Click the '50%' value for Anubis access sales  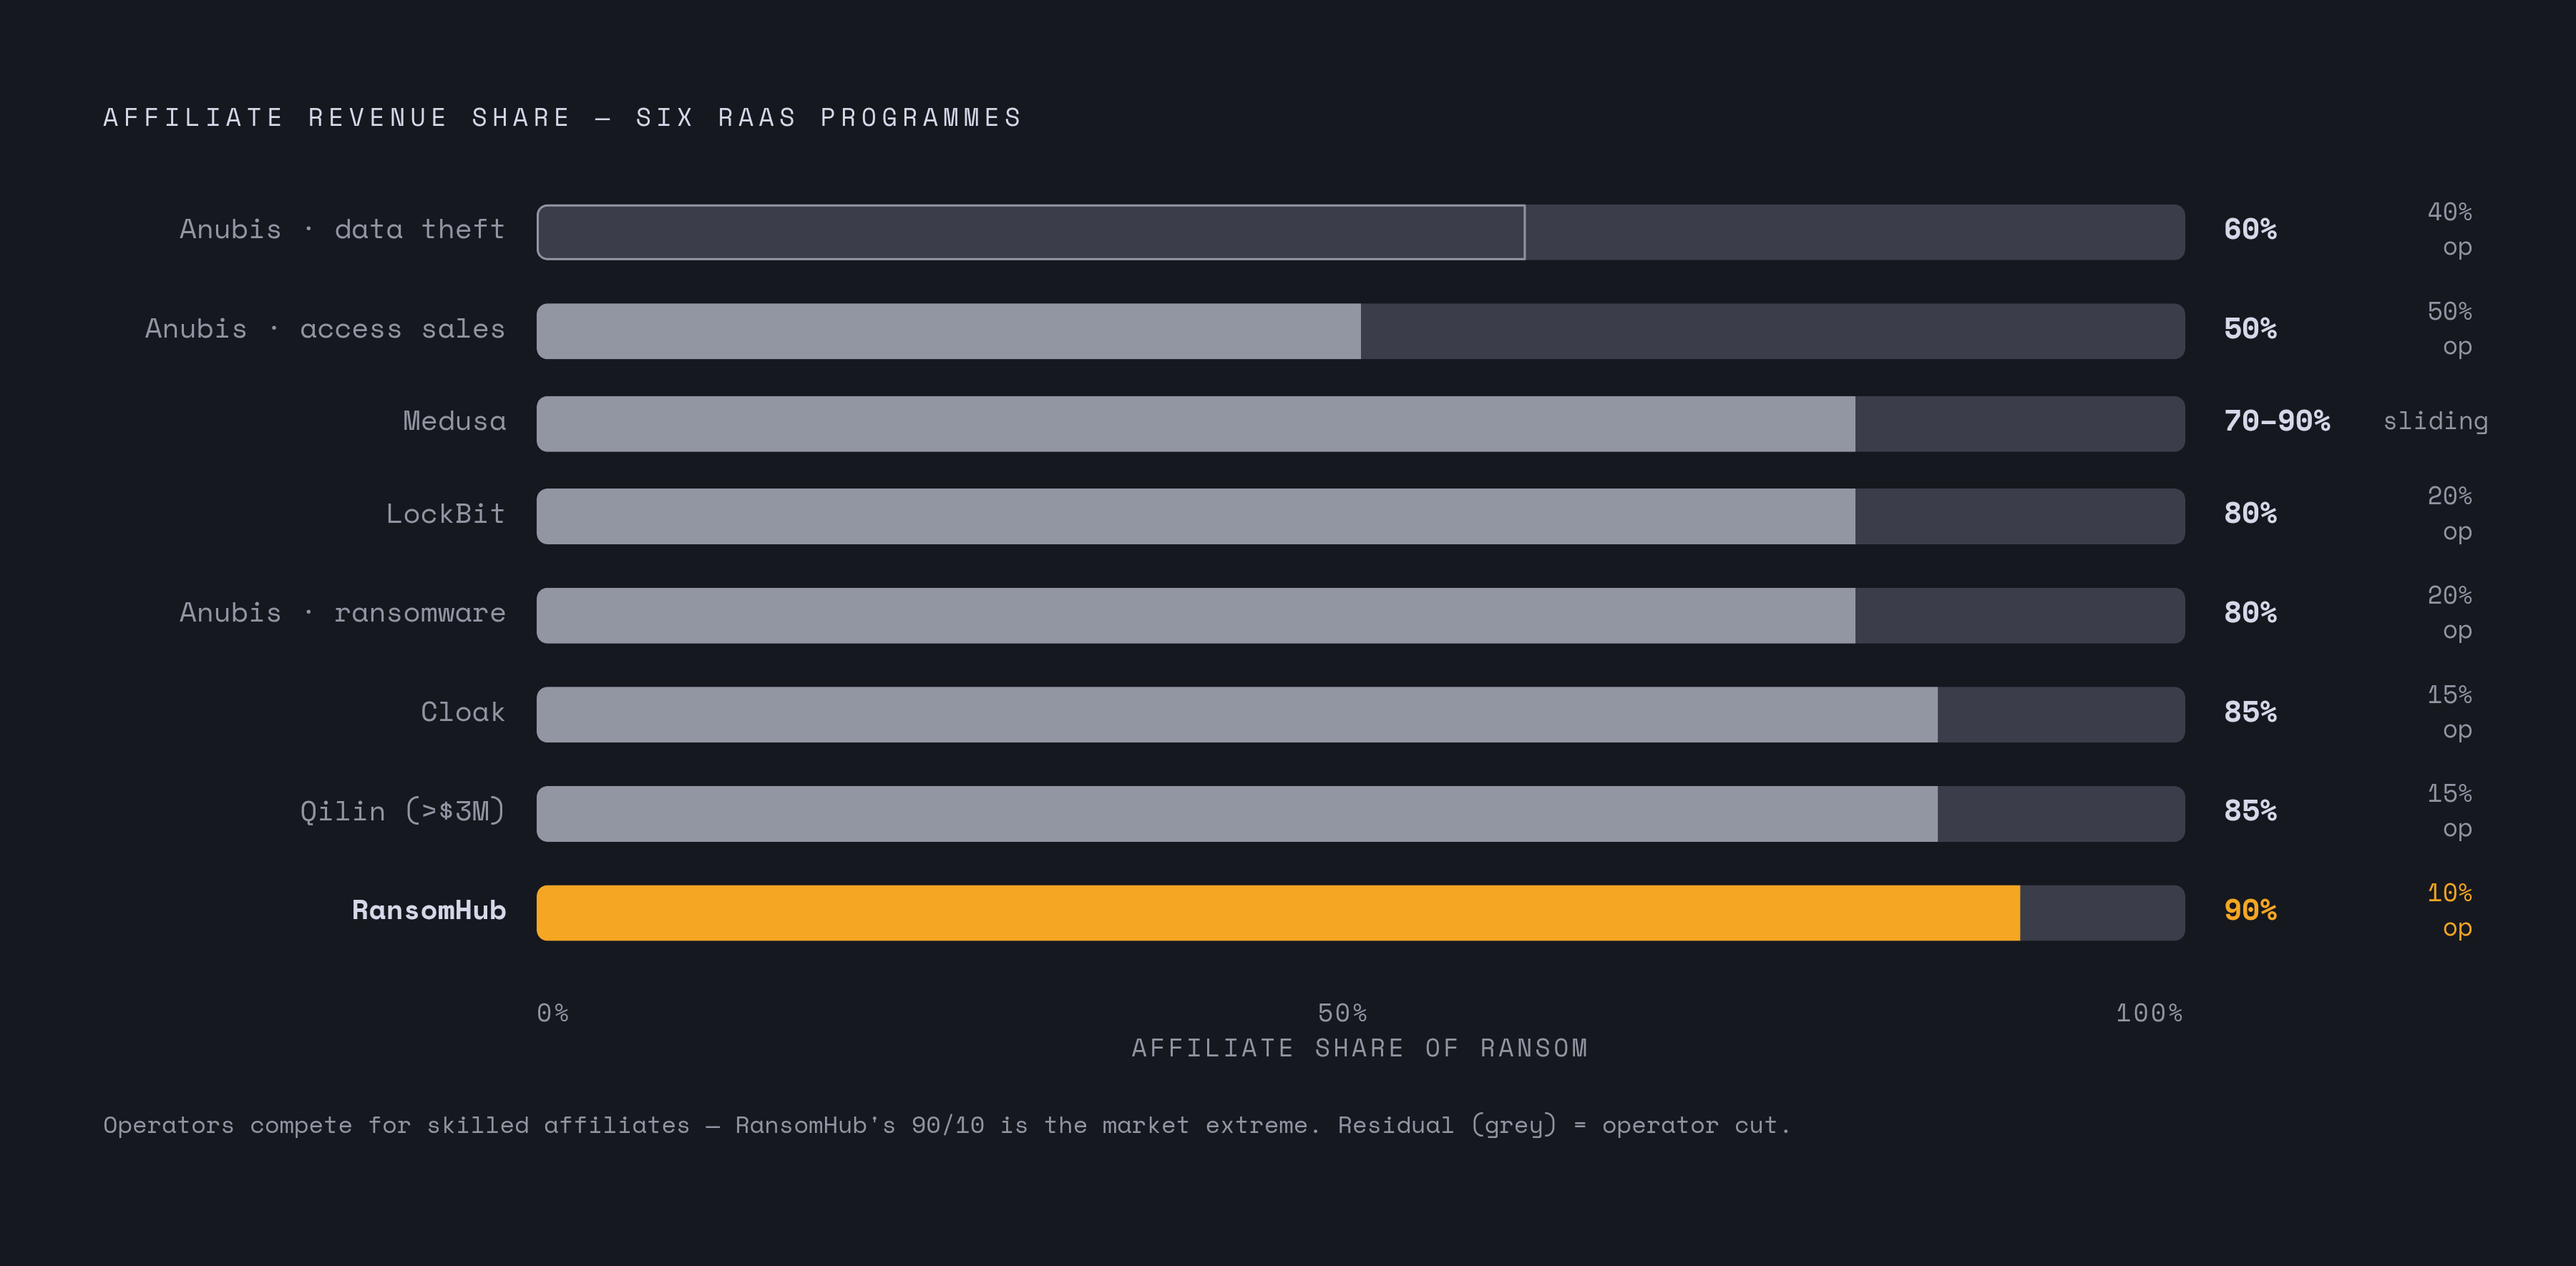click(x=2250, y=329)
